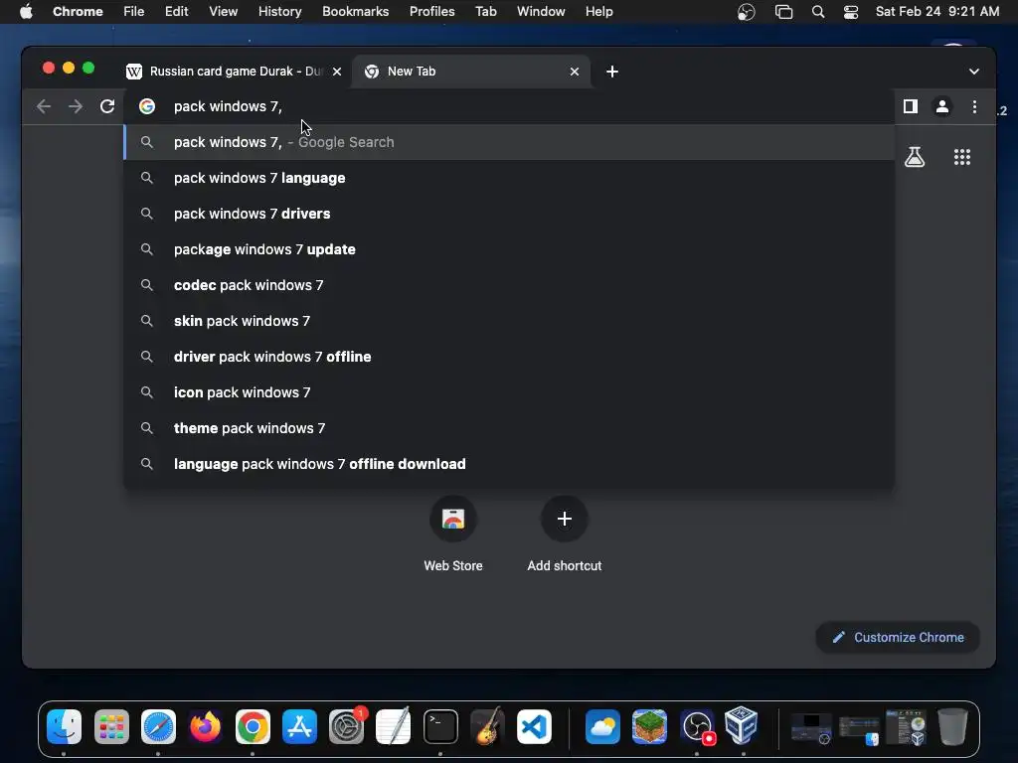Pick 'language pack windows 7 offline download'
Image resolution: width=1018 pixels, height=763 pixels.
click(509, 464)
